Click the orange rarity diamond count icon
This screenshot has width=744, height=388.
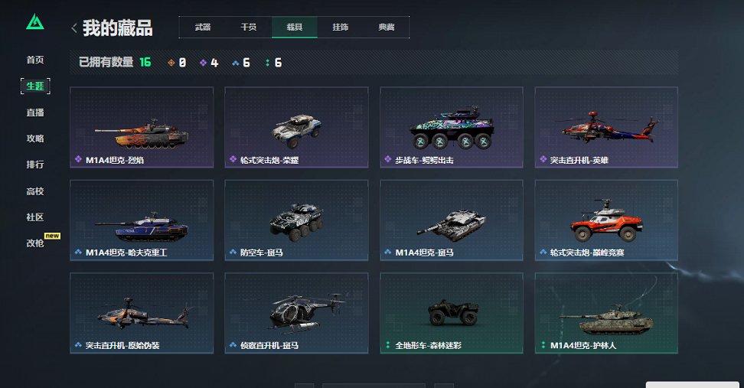point(171,63)
